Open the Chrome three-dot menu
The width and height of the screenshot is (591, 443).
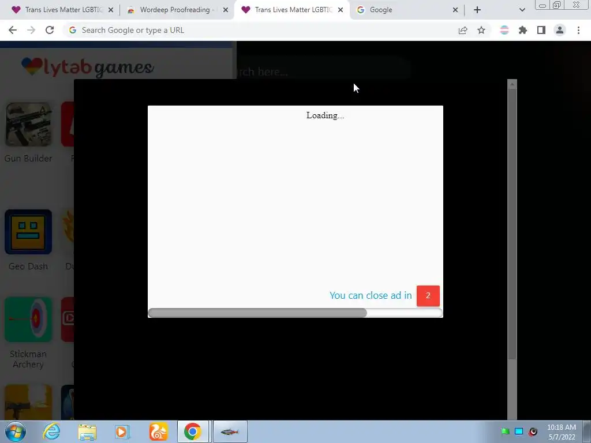(x=578, y=30)
